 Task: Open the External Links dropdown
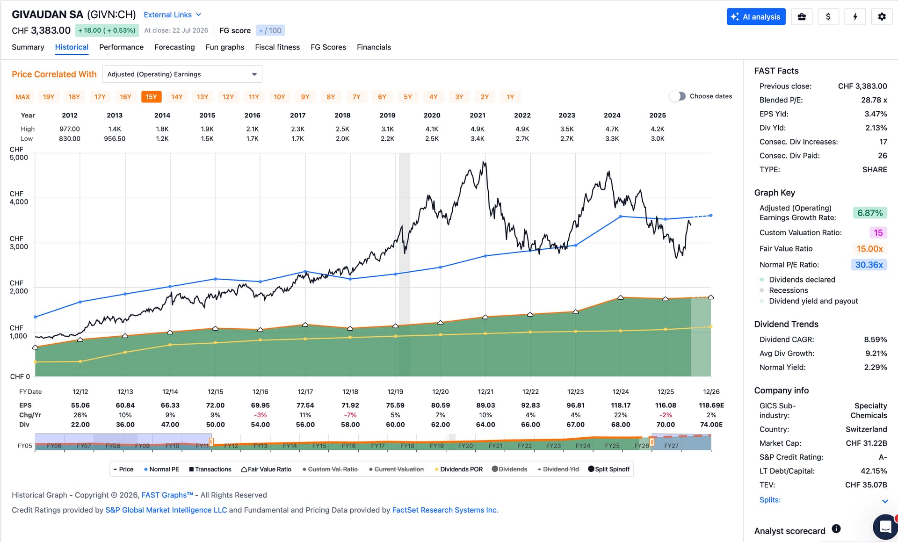(x=172, y=15)
